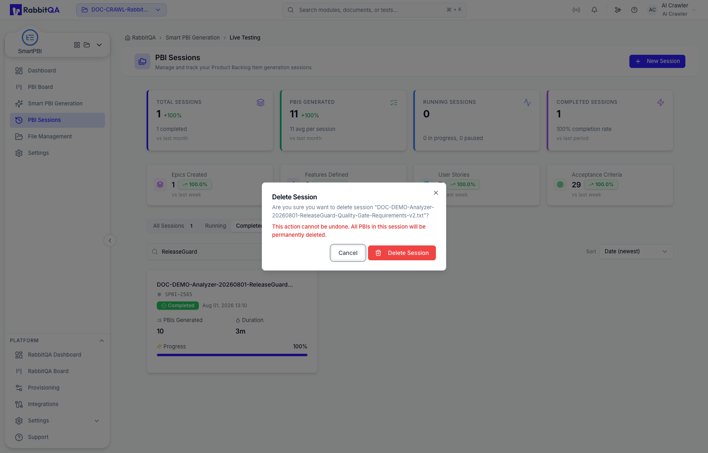708x453 pixels.
Task: Open RabbitQA Board in platform menu
Action: point(57,371)
